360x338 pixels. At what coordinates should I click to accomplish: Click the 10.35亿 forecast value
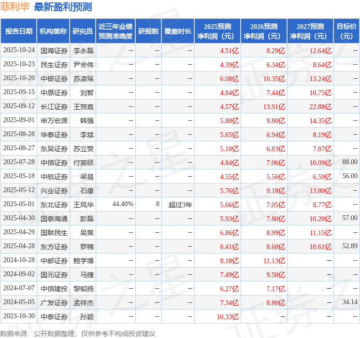tap(274, 79)
